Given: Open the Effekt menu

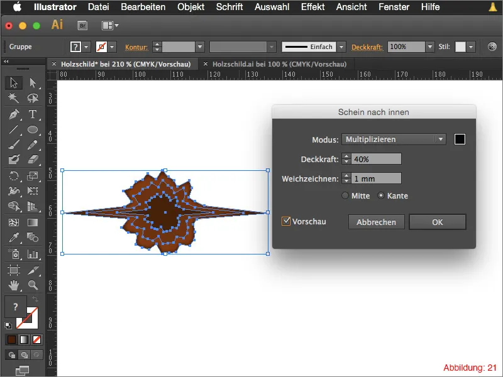Looking at the screenshot, I should click(x=312, y=7).
